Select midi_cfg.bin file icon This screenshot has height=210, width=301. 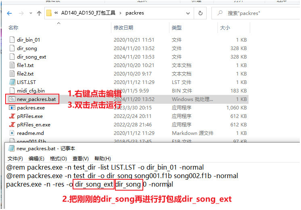pyautogui.click(x=12, y=90)
